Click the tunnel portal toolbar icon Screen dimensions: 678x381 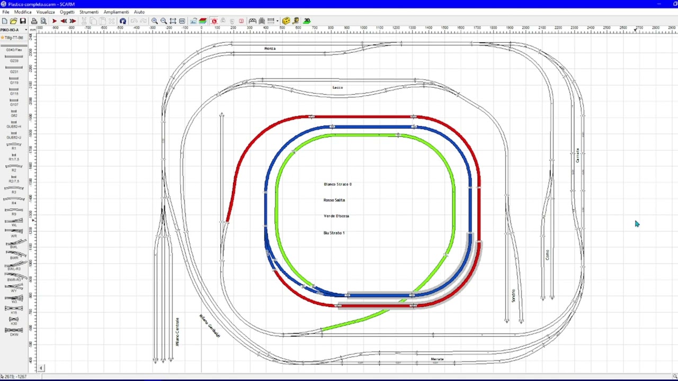[253, 21]
